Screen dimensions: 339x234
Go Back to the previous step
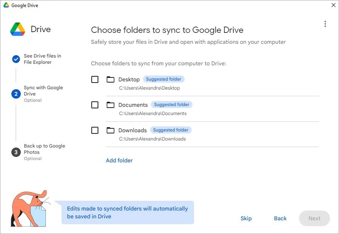pyautogui.click(x=280, y=218)
